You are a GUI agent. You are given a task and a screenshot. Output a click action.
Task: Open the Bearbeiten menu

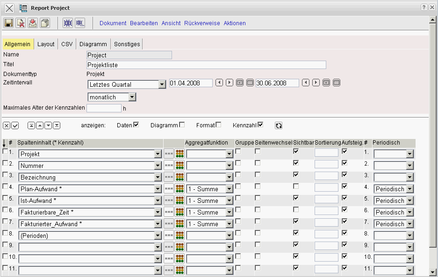click(144, 23)
